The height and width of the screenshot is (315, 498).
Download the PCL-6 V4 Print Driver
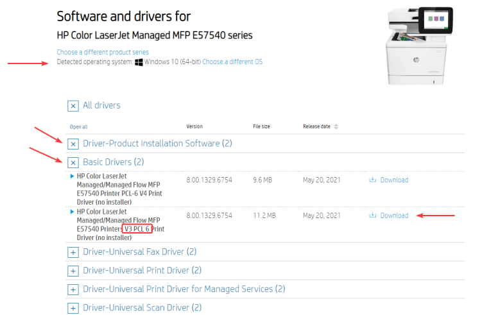click(394, 180)
